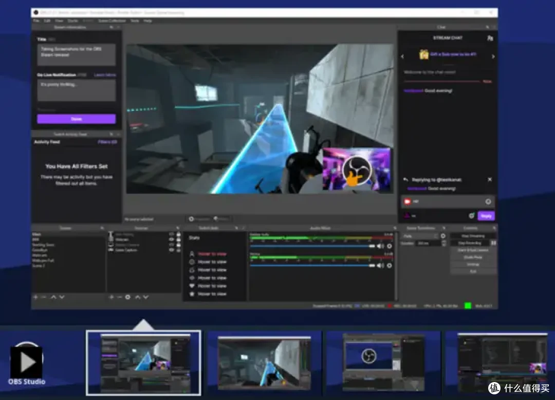This screenshot has height=400, width=555.
Task: Undock the Controls panel with its float icon
Action: [494, 228]
